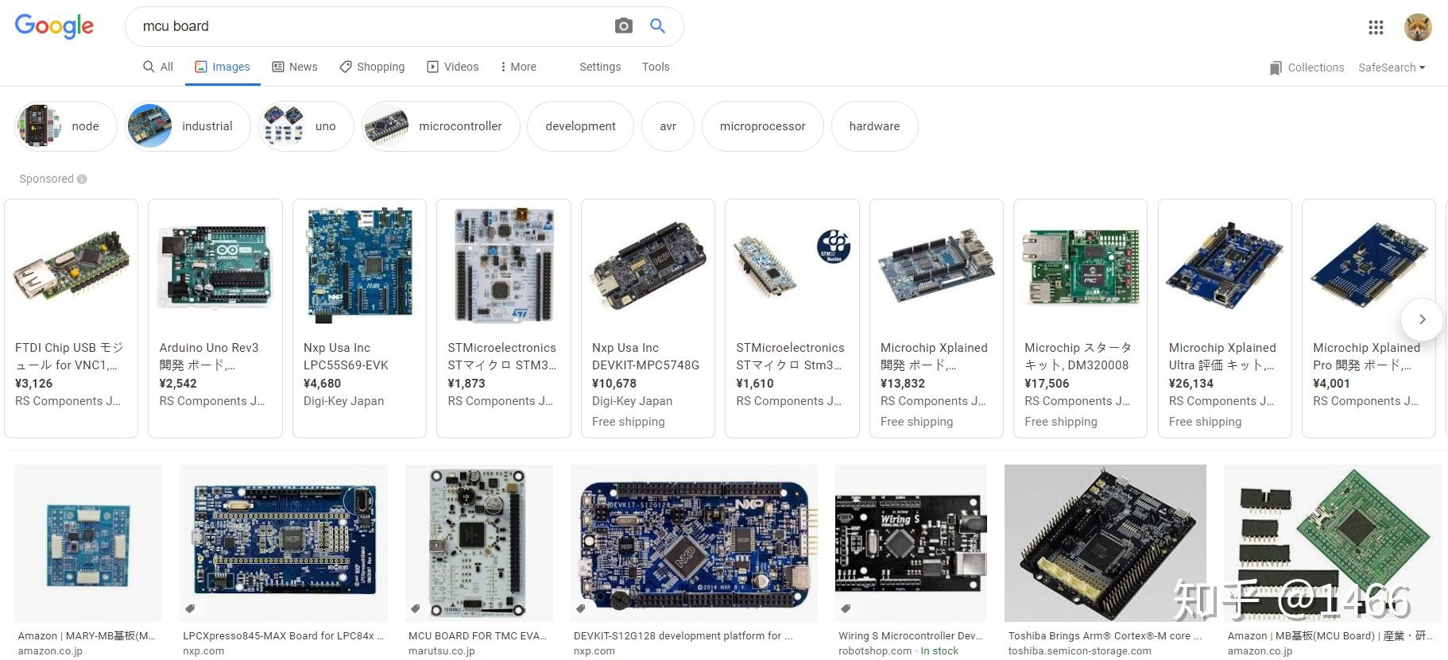The image size is (1448, 660).
Task: Click the product tag icon on LPCXpresso845-MAX image
Action: 190,608
